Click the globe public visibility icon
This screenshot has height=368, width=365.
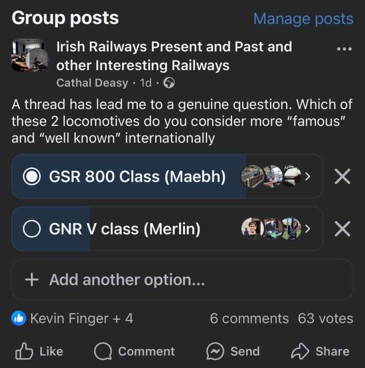[x=169, y=83]
